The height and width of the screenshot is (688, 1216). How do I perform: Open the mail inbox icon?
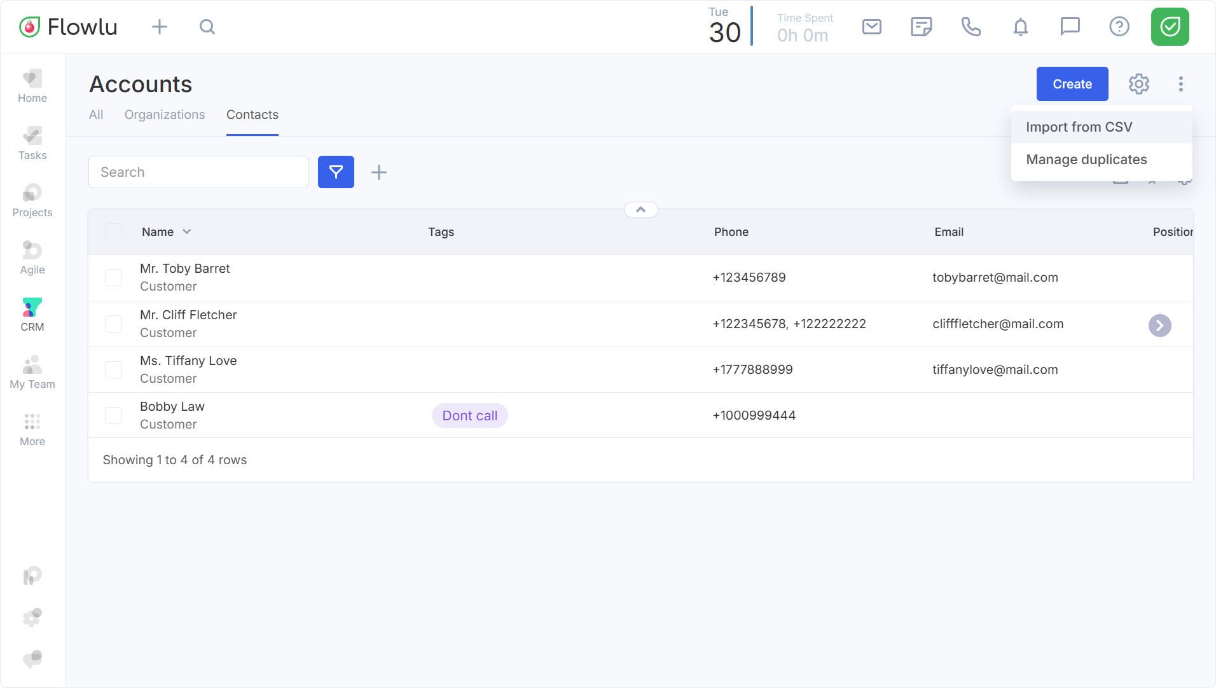tap(871, 27)
